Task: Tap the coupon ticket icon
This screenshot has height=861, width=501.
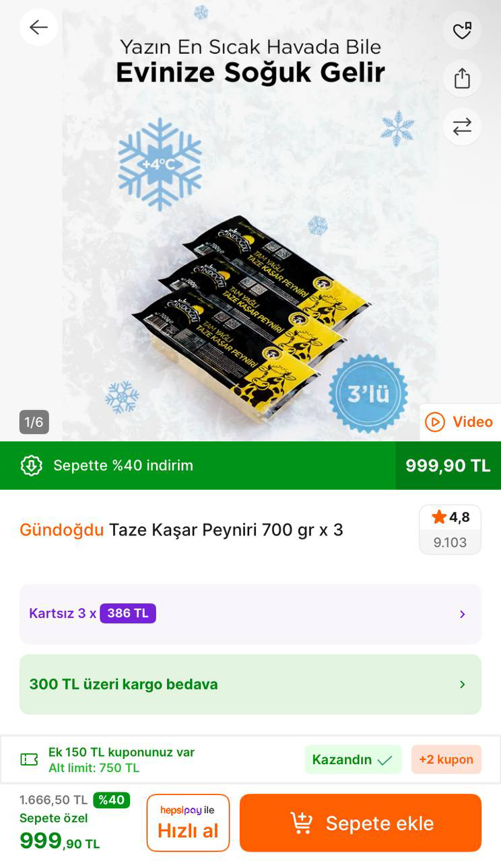Action: (29, 759)
